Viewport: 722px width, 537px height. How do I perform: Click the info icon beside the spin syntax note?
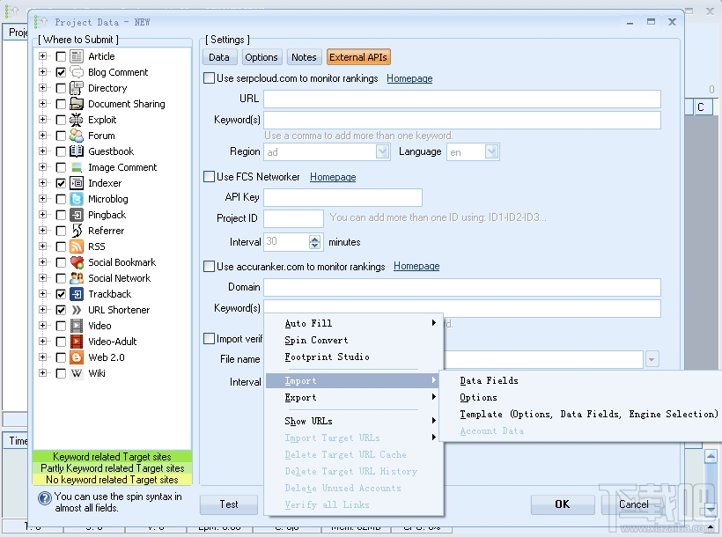(44, 498)
